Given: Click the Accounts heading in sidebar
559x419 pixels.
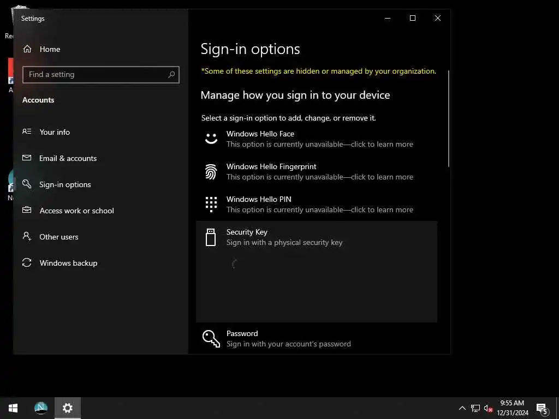Looking at the screenshot, I should tap(38, 100).
